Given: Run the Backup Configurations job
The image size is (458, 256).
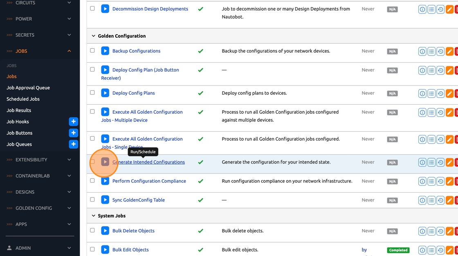Looking at the screenshot, I should [x=105, y=51].
